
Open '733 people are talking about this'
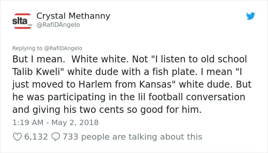click(132, 137)
